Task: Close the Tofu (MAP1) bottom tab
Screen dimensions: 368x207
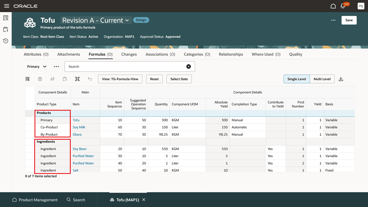Action: (144, 200)
